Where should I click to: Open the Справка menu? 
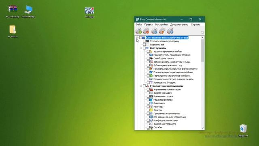click(x=195, y=24)
